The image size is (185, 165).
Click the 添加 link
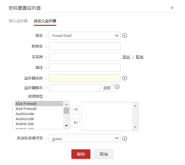126,57
